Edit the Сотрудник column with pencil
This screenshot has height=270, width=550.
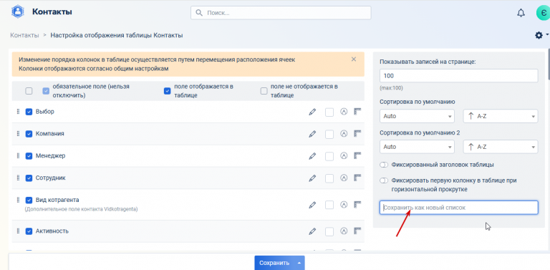[x=312, y=178]
